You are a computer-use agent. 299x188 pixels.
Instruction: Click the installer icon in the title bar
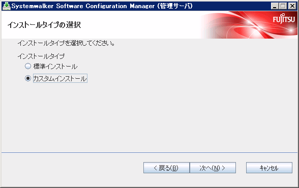pyautogui.click(x=6, y=6)
